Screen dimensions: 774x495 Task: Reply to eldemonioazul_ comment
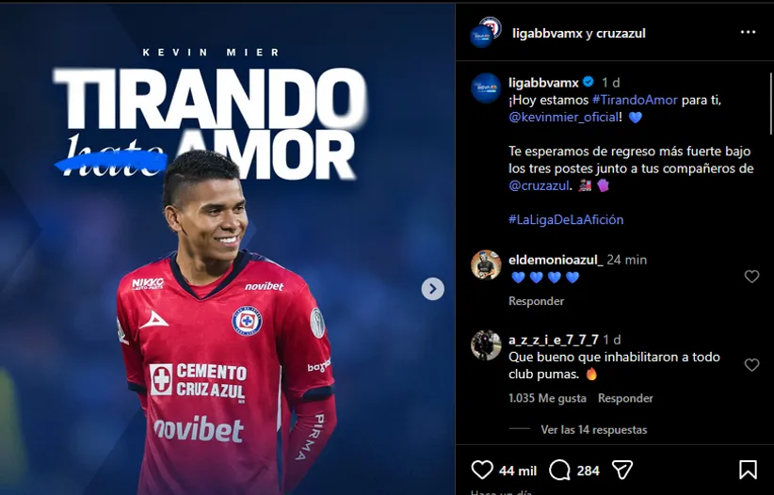tap(536, 301)
